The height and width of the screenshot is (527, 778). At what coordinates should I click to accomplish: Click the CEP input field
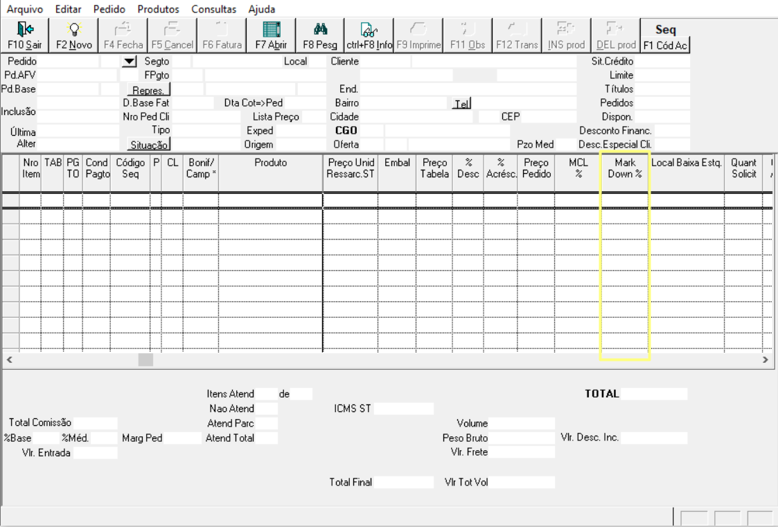point(548,117)
